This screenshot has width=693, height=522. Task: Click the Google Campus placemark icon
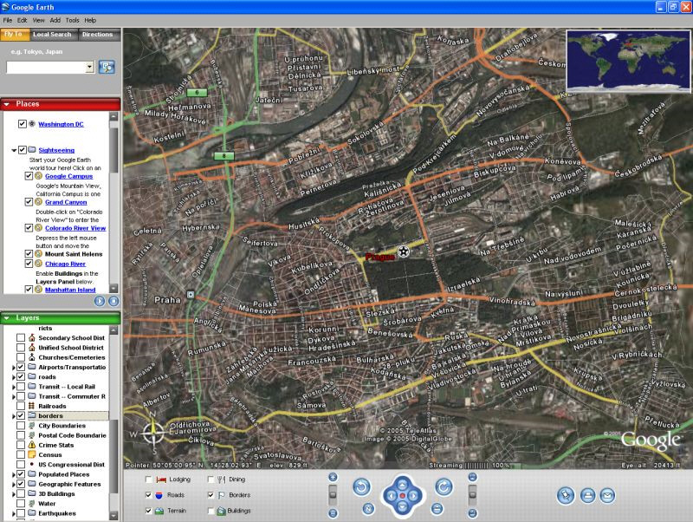tap(38, 176)
